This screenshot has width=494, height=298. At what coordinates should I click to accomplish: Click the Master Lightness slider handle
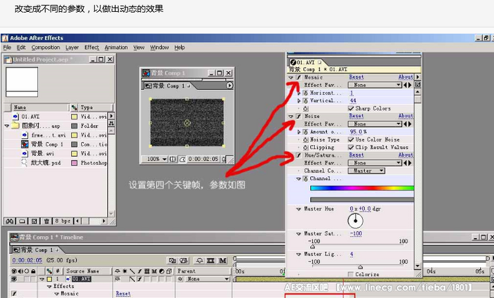click(x=360, y=267)
